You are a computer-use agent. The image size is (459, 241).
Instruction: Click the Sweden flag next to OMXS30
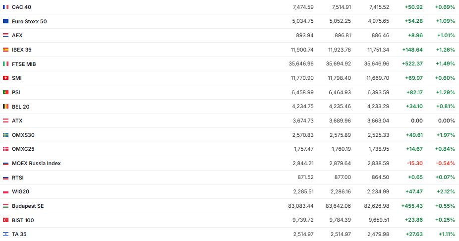[x=5, y=135]
